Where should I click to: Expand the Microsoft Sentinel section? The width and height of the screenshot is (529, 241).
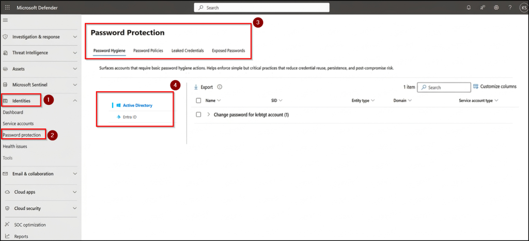point(75,85)
